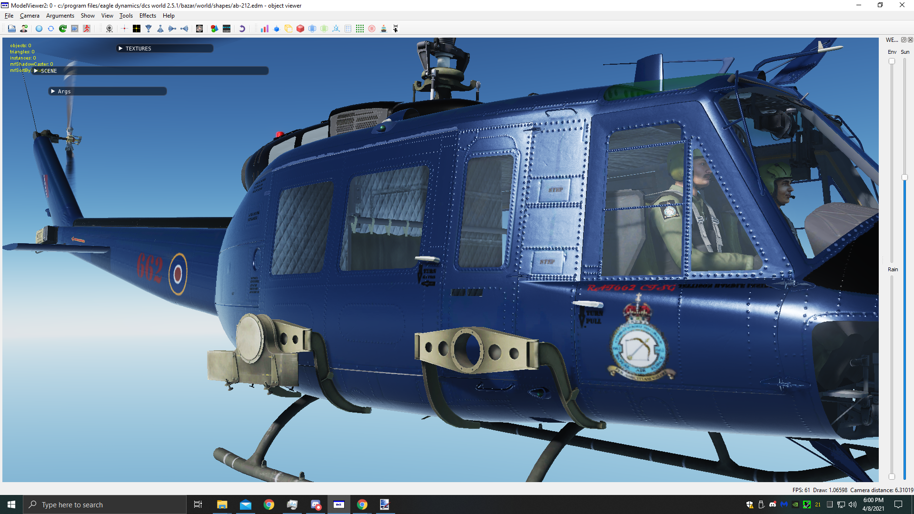Click the bar chart statistics icon
The image size is (914, 514).
[265, 29]
